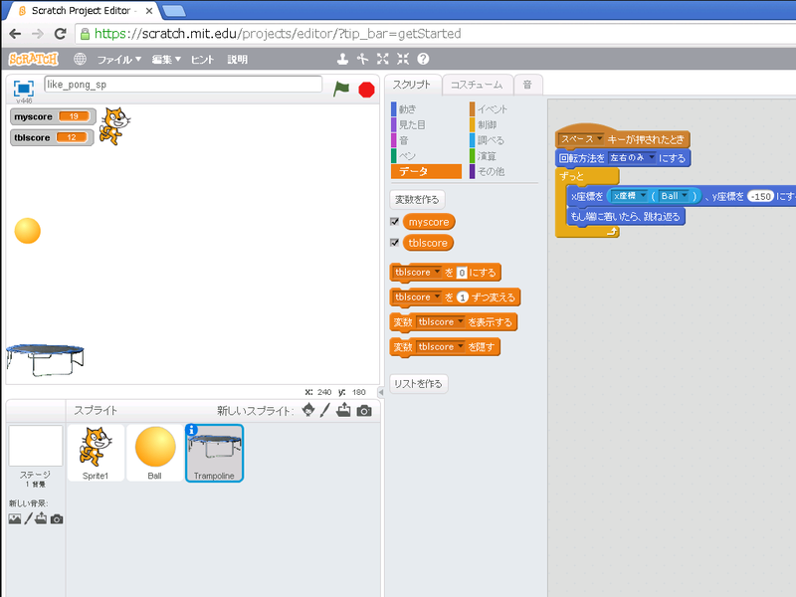Expand variable dropdown in 'を0にする' block
Screen dimensions: 796x597
[436, 273]
